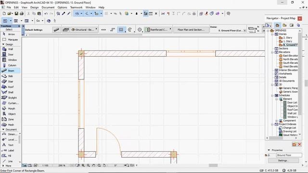
Task: Click the Undo arrow icon
Action: (46, 13)
